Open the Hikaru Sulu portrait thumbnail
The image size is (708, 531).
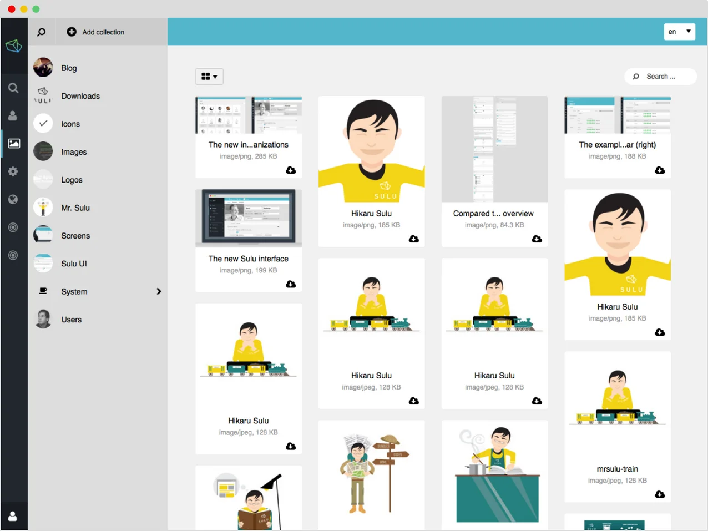(371, 148)
